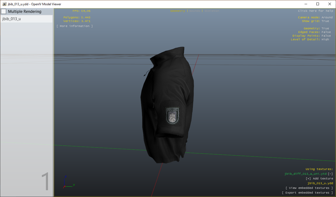Remove texture via the [-] button
The height and width of the screenshot is (197, 336).
point(330,174)
